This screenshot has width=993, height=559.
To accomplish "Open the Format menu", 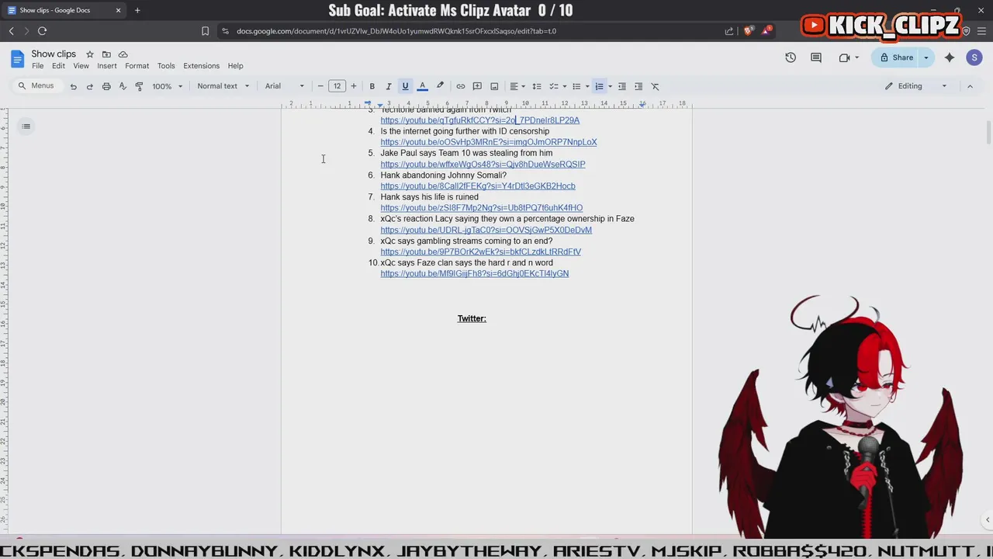I will point(137,66).
